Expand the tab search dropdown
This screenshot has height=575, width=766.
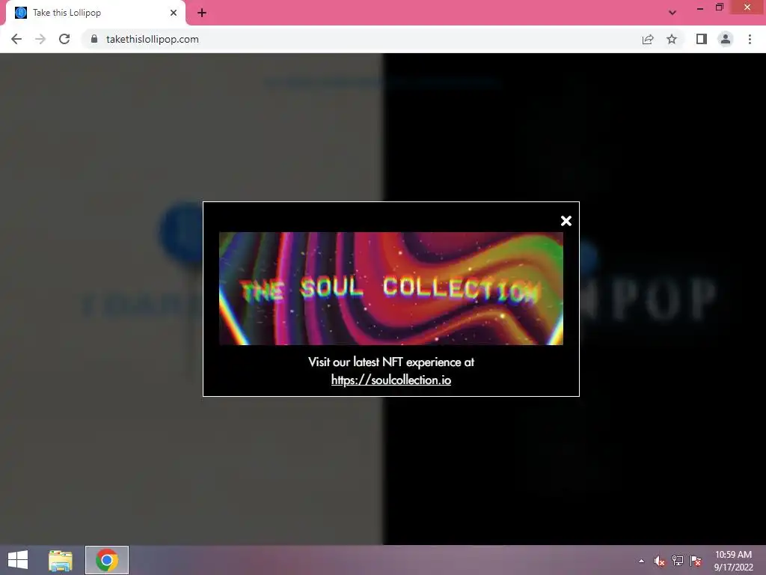pyautogui.click(x=672, y=13)
